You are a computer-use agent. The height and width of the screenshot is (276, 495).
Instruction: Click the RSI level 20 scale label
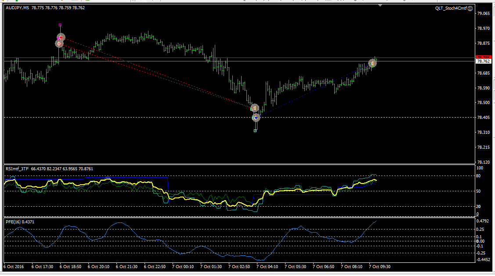478,206
